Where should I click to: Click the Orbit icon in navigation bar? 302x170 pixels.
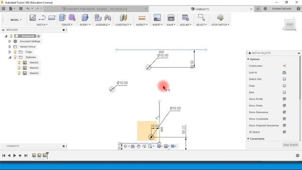126,146
